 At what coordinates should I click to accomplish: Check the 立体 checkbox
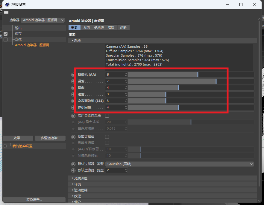point(6,39)
